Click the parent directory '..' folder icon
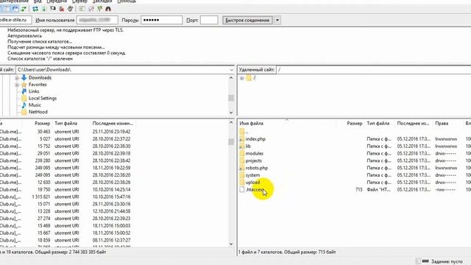Image resolution: width=471 pixels, height=265 pixels. click(242, 131)
